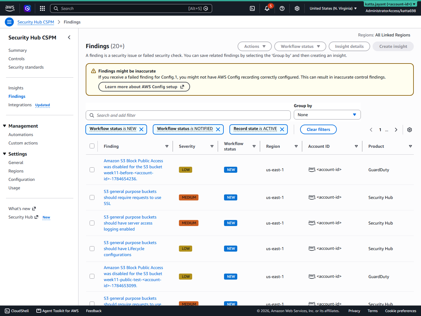421x316 pixels.
Task: Open the notifications bell with 5 alerts
Action: (x=267, y=8)
